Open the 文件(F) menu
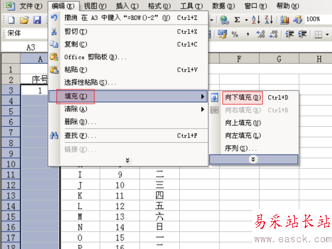The image size is (332, 249). pyautogui.click(x=31, y=6)
